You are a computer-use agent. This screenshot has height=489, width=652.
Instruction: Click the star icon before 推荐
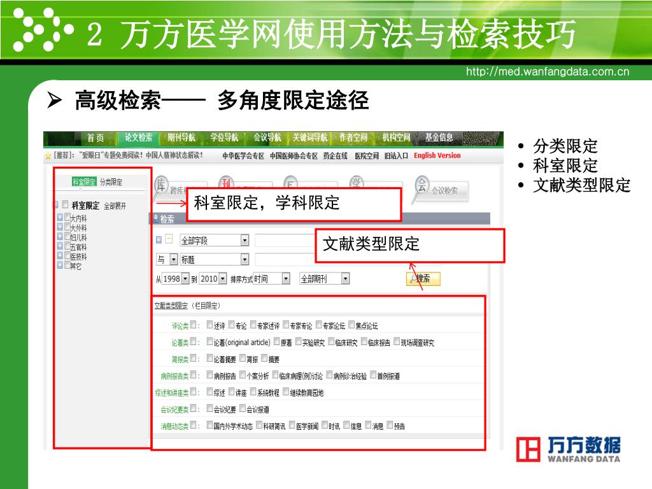pyautogui.click(x=48, y=156)
